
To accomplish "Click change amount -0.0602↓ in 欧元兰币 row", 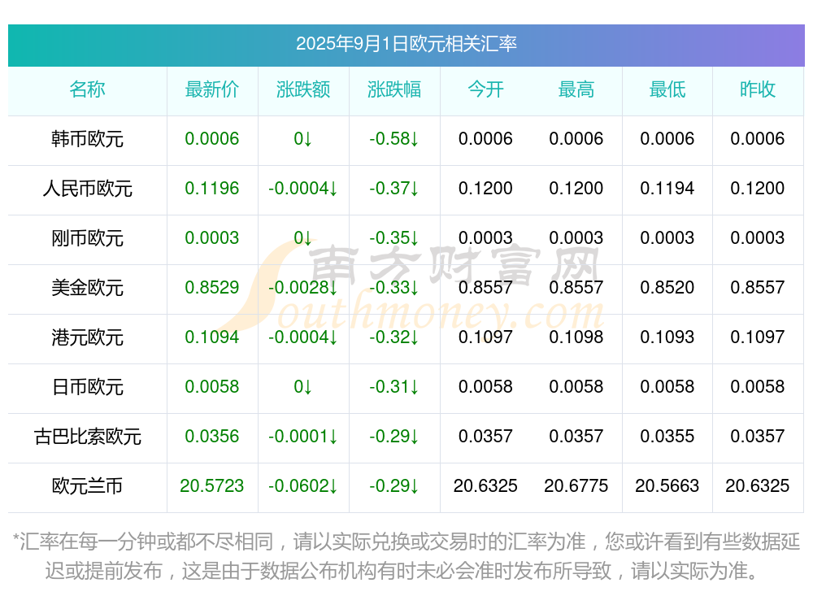I will (303, 486).
